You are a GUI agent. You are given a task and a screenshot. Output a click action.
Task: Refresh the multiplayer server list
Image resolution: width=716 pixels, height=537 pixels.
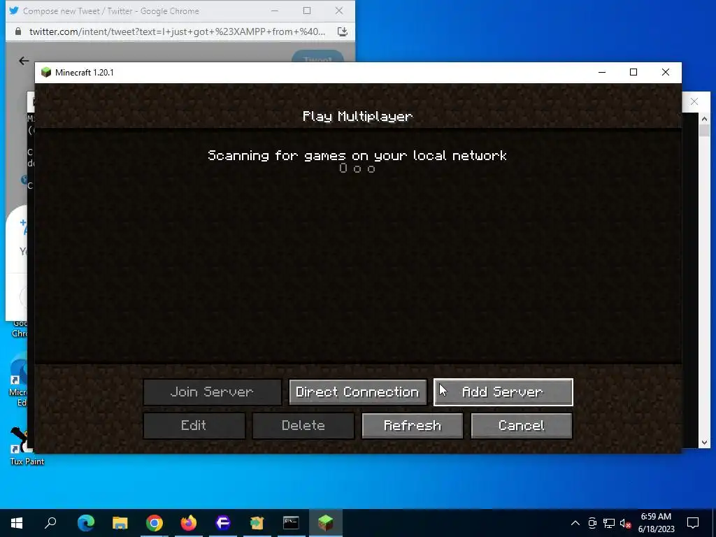coord(413,426)
